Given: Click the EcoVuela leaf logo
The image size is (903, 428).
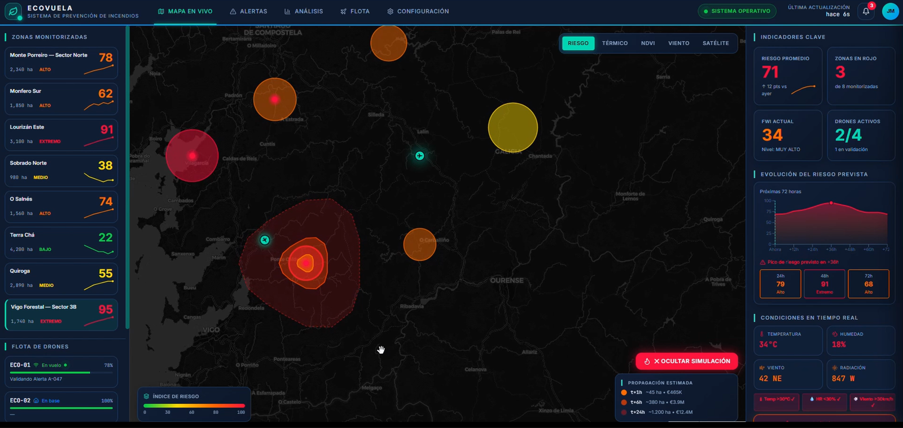Looking at the screenshot, I should point(13,11).
